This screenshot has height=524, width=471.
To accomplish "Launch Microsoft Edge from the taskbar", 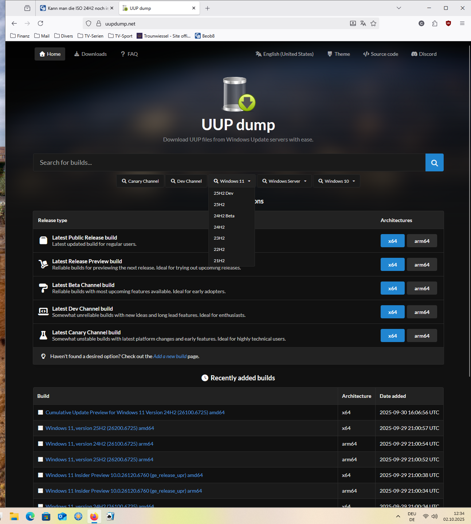I will coord(30,516).
